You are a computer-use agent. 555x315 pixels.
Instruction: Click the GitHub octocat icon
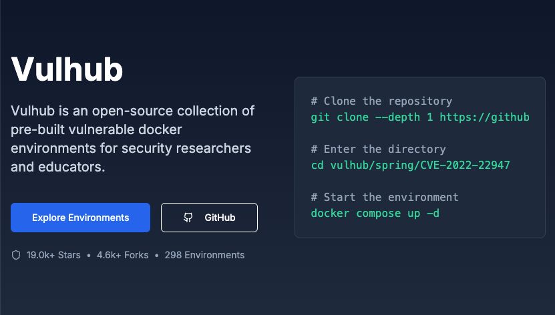tap(188, 218)
